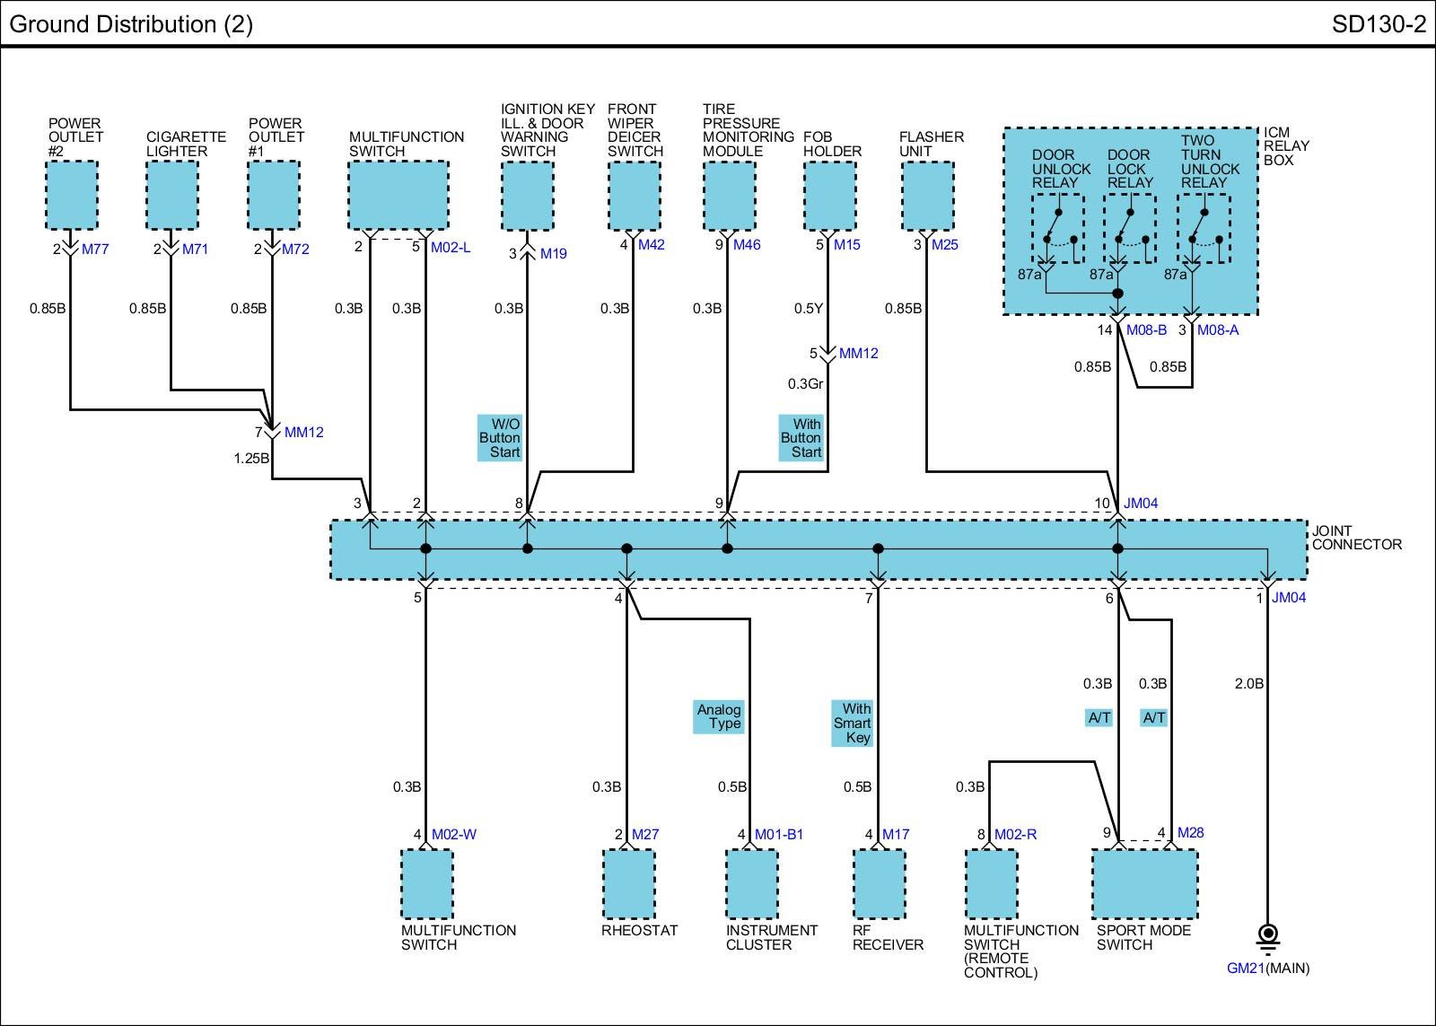Click the M28 connector label
Viewport: 1436px width, 1026px height.
point(1190,833)
